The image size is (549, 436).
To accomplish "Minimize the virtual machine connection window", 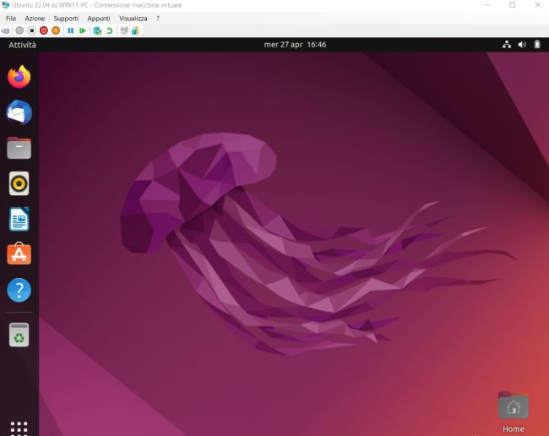I will coord(487,5).
